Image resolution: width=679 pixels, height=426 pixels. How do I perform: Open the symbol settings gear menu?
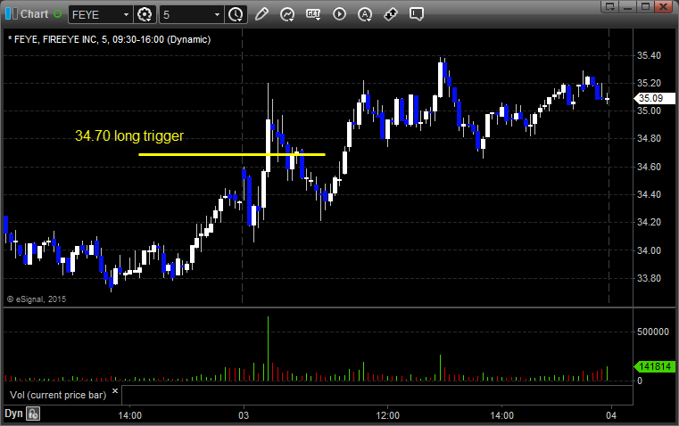click(x=145, y=14)
